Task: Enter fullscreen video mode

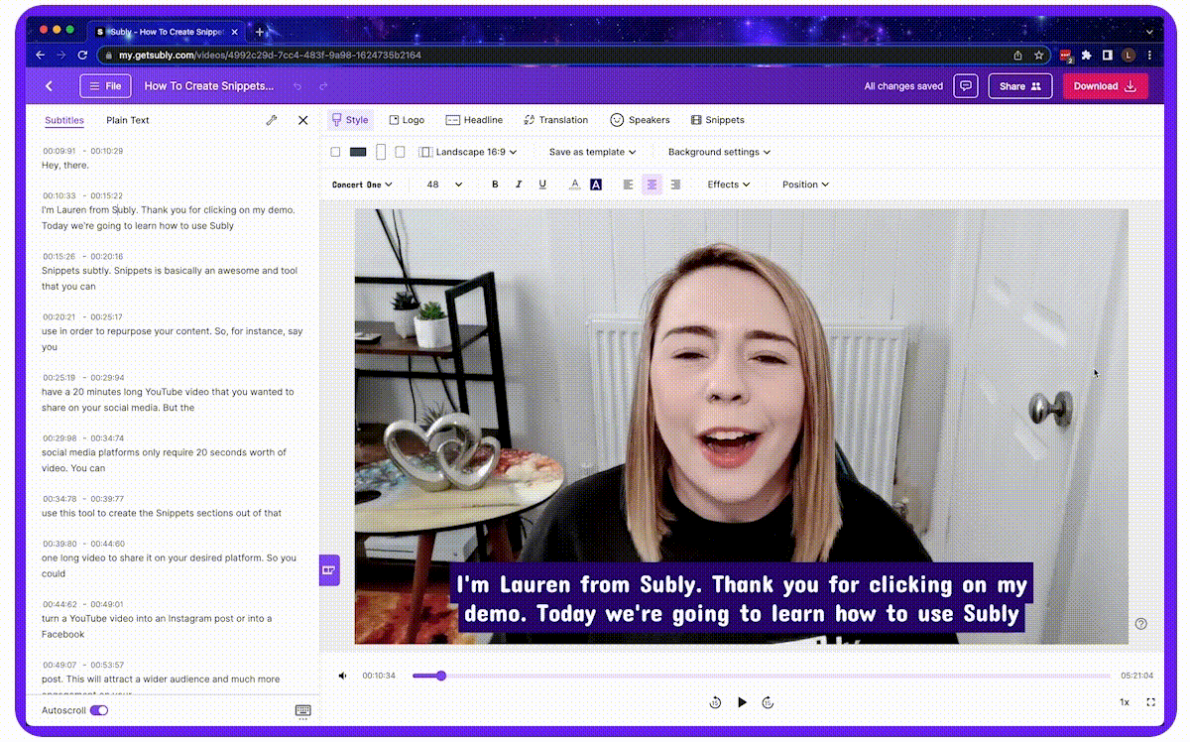Action: pos(1151,702)
